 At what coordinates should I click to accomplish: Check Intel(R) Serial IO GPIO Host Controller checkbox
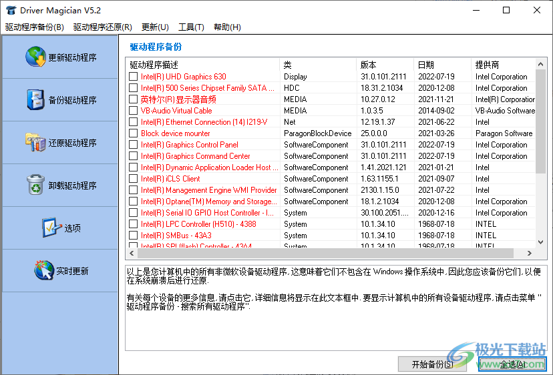point(133,213)
